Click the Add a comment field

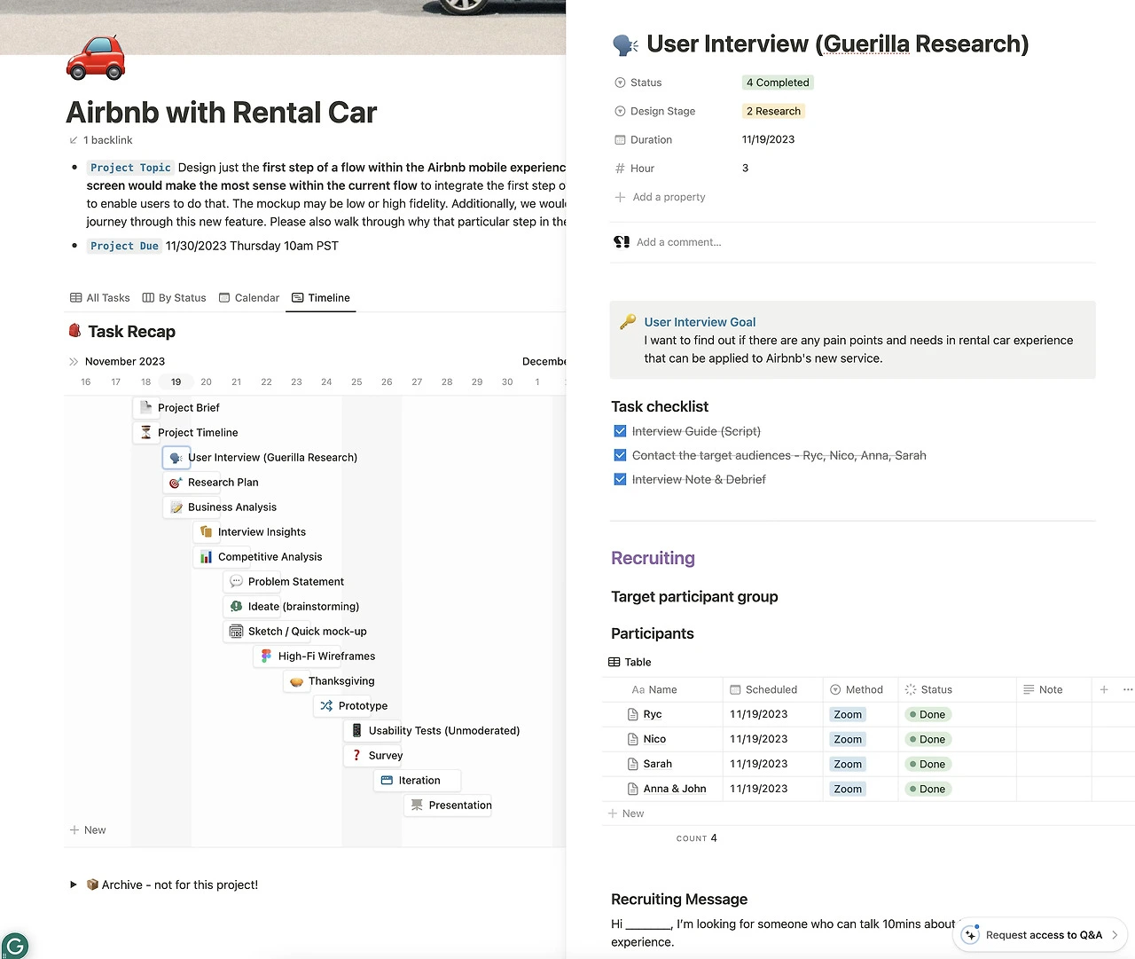(x=679, y=242)
